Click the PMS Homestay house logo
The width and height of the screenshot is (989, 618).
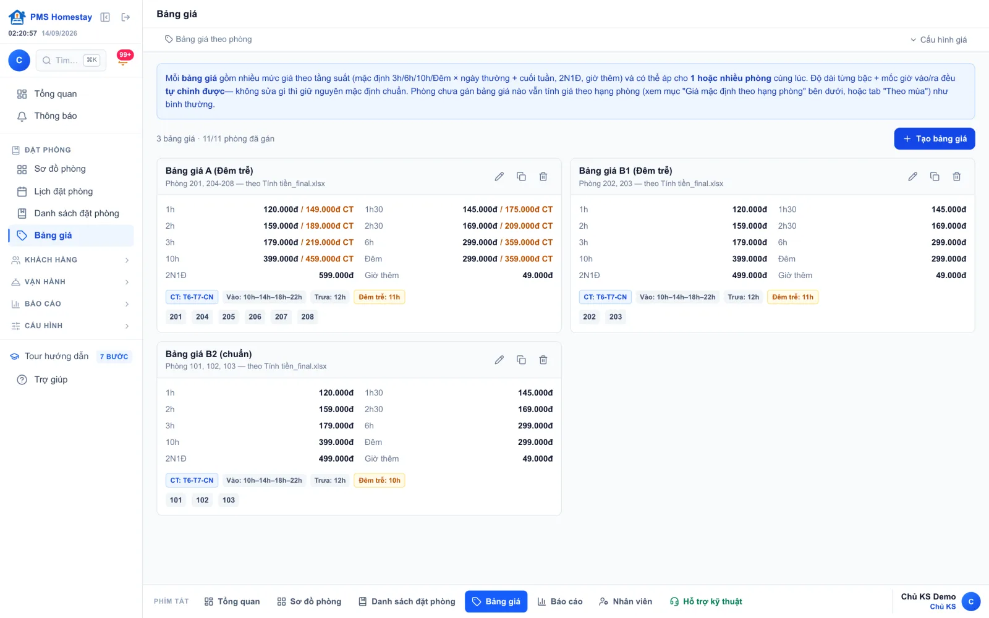click(17, 17)
